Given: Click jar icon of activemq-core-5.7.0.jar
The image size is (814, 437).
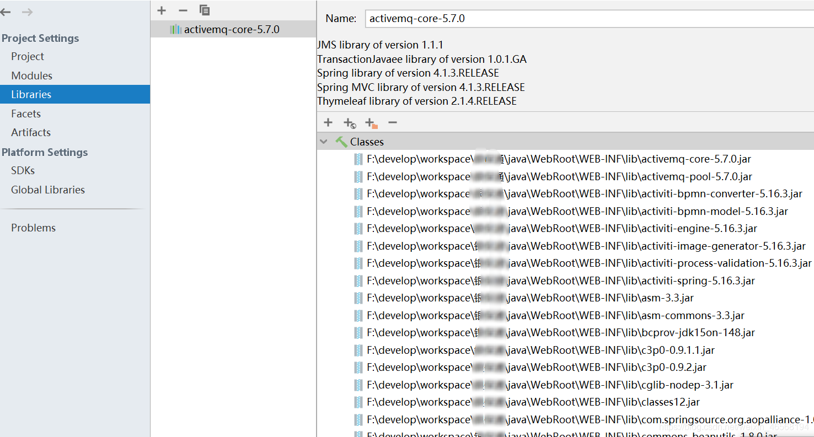Looking at the screenshot, I should tap(359, 159).
